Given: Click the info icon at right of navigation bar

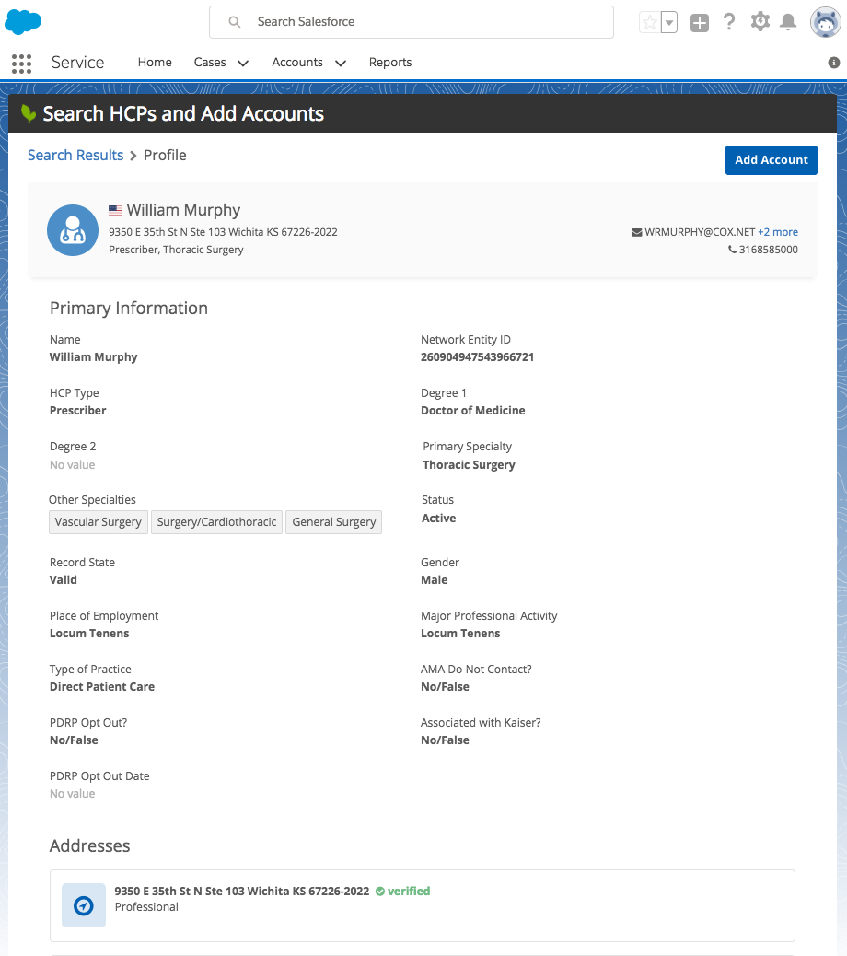Looking at the screenshot, I should (834, 63).
